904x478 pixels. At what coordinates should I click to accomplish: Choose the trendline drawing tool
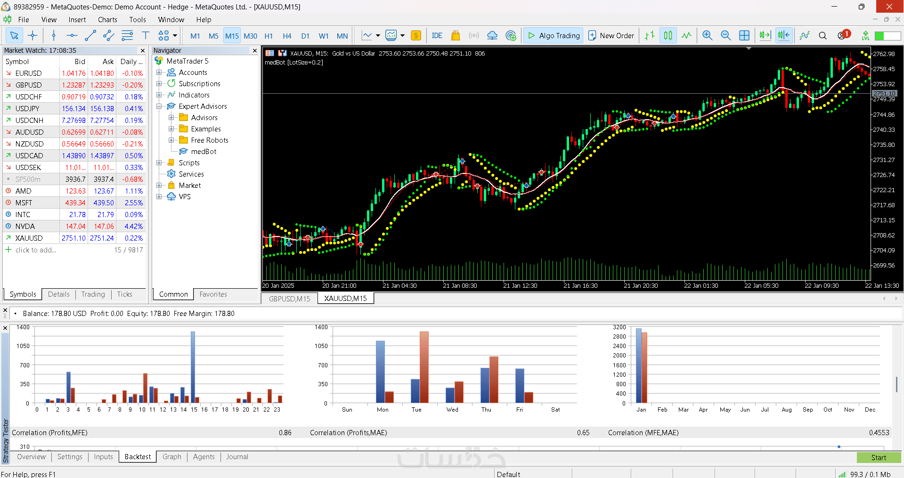[x=90, y=35]
